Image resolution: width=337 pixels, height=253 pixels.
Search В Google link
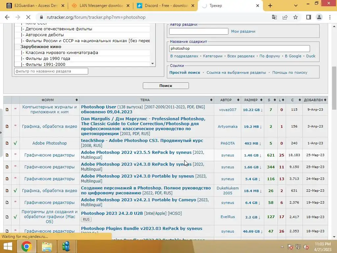pyautogui.click(x=293, y=56)
